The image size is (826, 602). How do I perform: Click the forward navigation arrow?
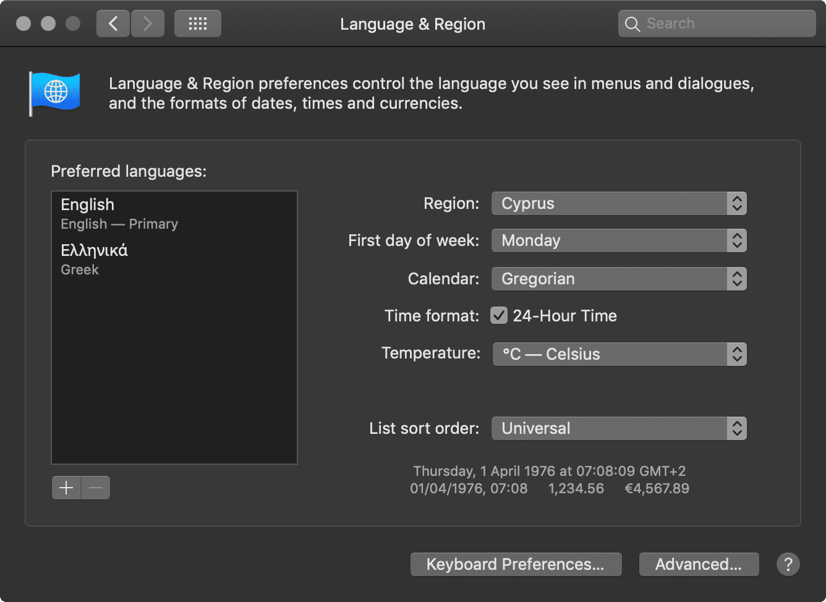[148, 24]
